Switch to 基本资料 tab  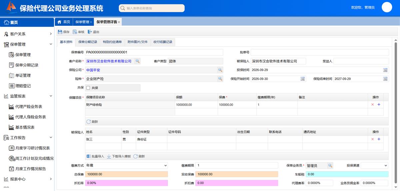pos(66,42)
